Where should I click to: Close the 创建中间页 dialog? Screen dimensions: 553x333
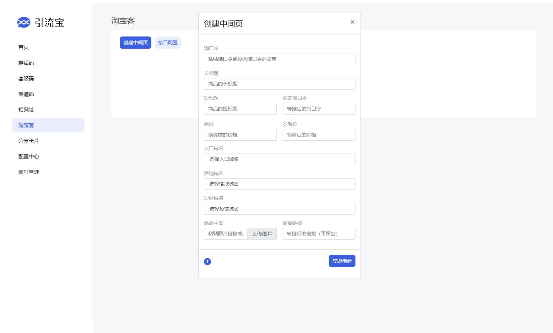352,22
